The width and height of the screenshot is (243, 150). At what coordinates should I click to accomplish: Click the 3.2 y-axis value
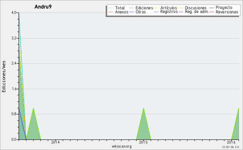coord(14,38)
